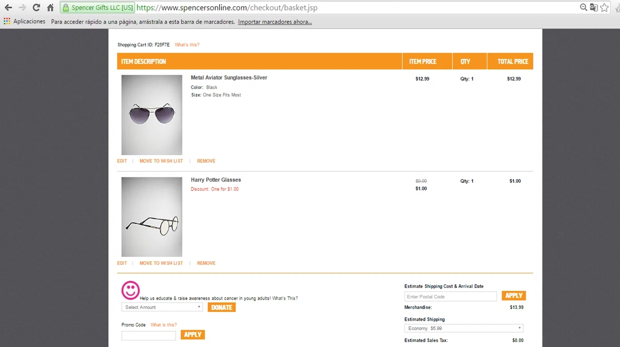Click the struck-through $0.00 price
This screenshot has height=347, width=620.
(421, 181)
